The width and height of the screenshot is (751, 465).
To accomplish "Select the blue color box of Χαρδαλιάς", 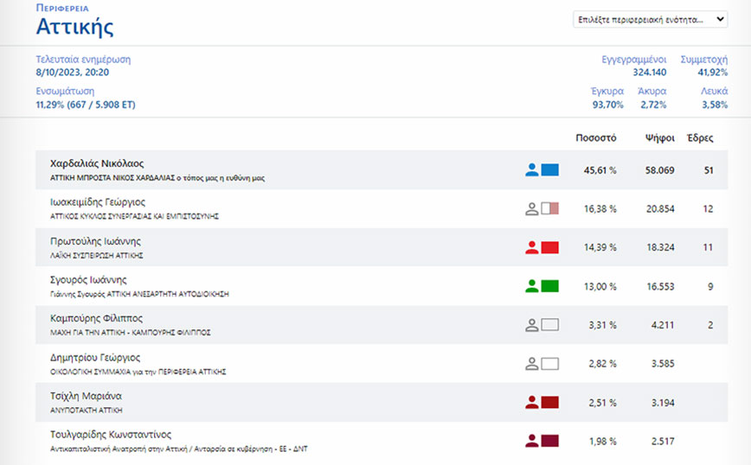I will pyautogui.click(x=549, y=170).
